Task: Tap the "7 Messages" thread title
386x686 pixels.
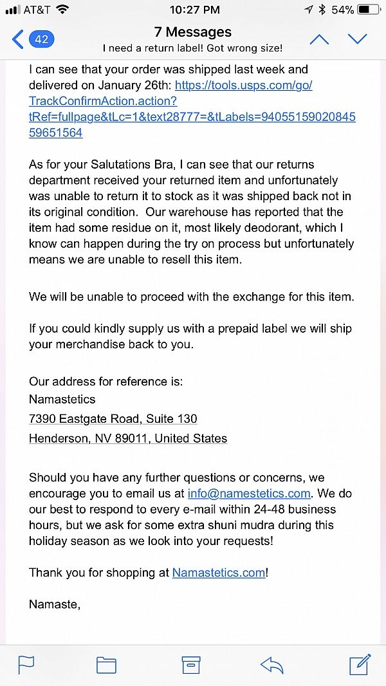Action: pyautogui.click(x=193, y=32)
